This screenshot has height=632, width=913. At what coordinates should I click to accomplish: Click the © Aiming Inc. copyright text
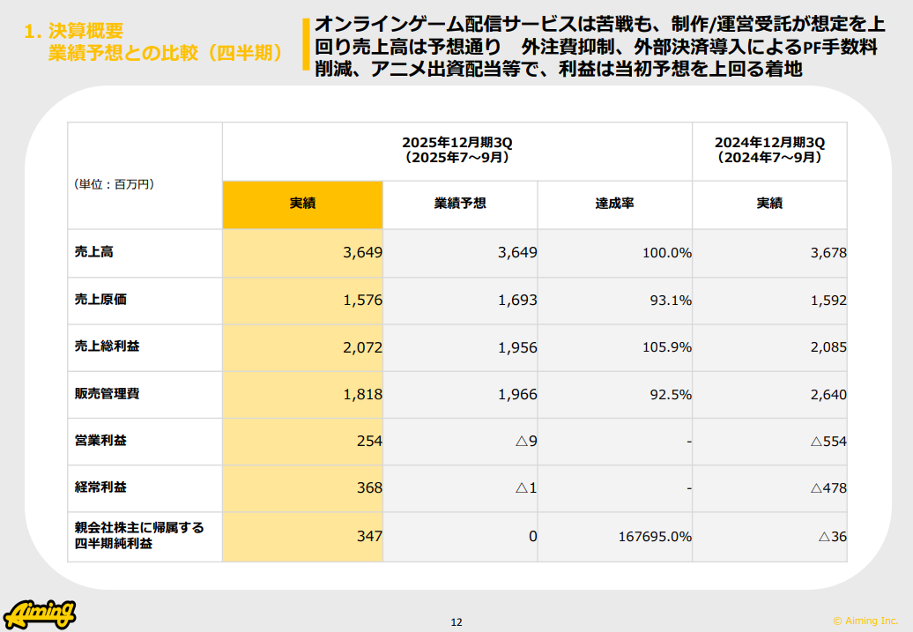pyautogui.click(x=865, y=621)
